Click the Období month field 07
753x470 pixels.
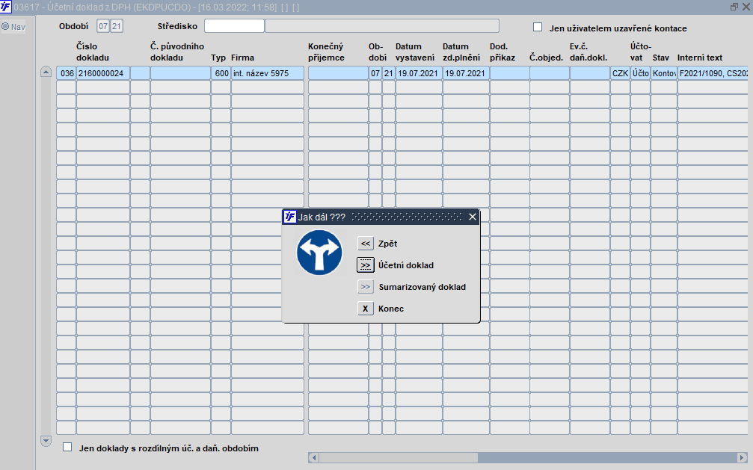click(x=102, y=26)
